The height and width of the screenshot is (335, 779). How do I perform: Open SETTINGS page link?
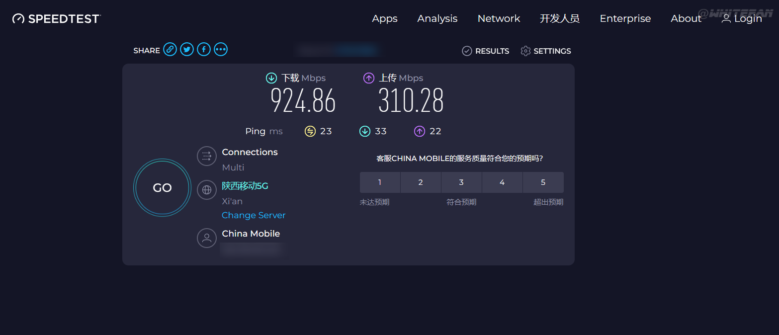(x=552, y=51)
